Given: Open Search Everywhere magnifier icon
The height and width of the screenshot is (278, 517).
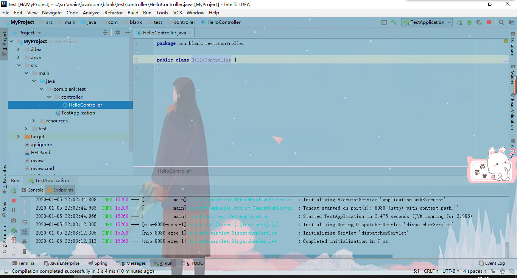Looking at the screenshot, I should pyautogui.click(x=501, y=22).
